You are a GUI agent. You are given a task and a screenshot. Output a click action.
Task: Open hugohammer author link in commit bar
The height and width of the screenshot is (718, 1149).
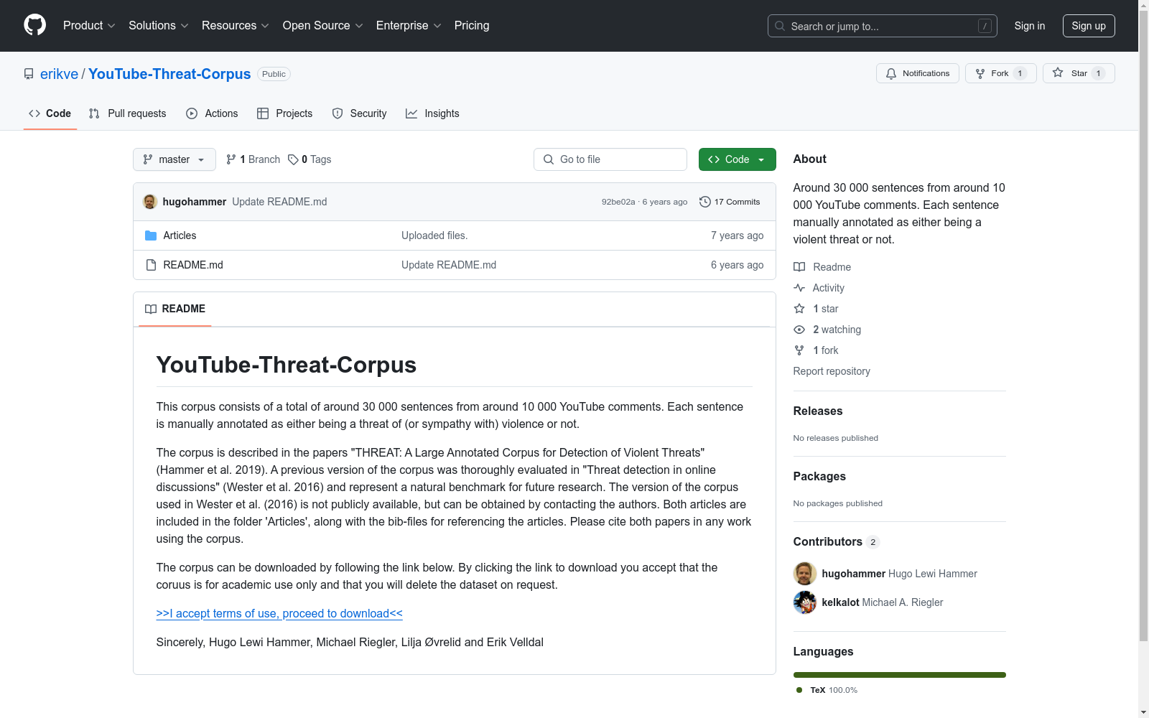(195, 202)
